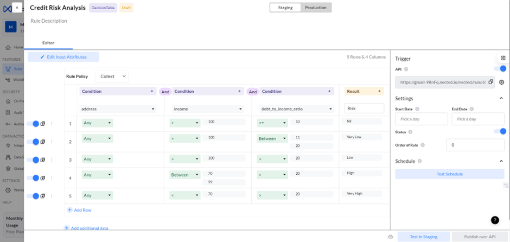Show info for Order of Rule
Viewport: 510px width, 242px height.
tap(423, 145)
